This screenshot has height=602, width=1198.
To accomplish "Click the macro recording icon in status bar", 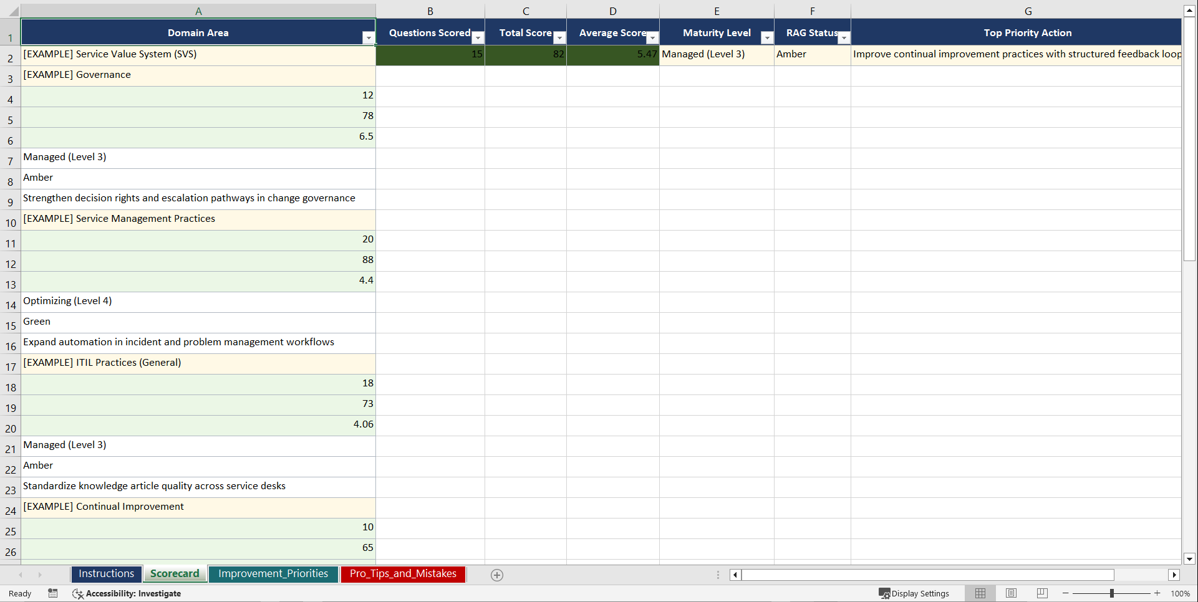I will pyautogui.click(x=53, y=593).
